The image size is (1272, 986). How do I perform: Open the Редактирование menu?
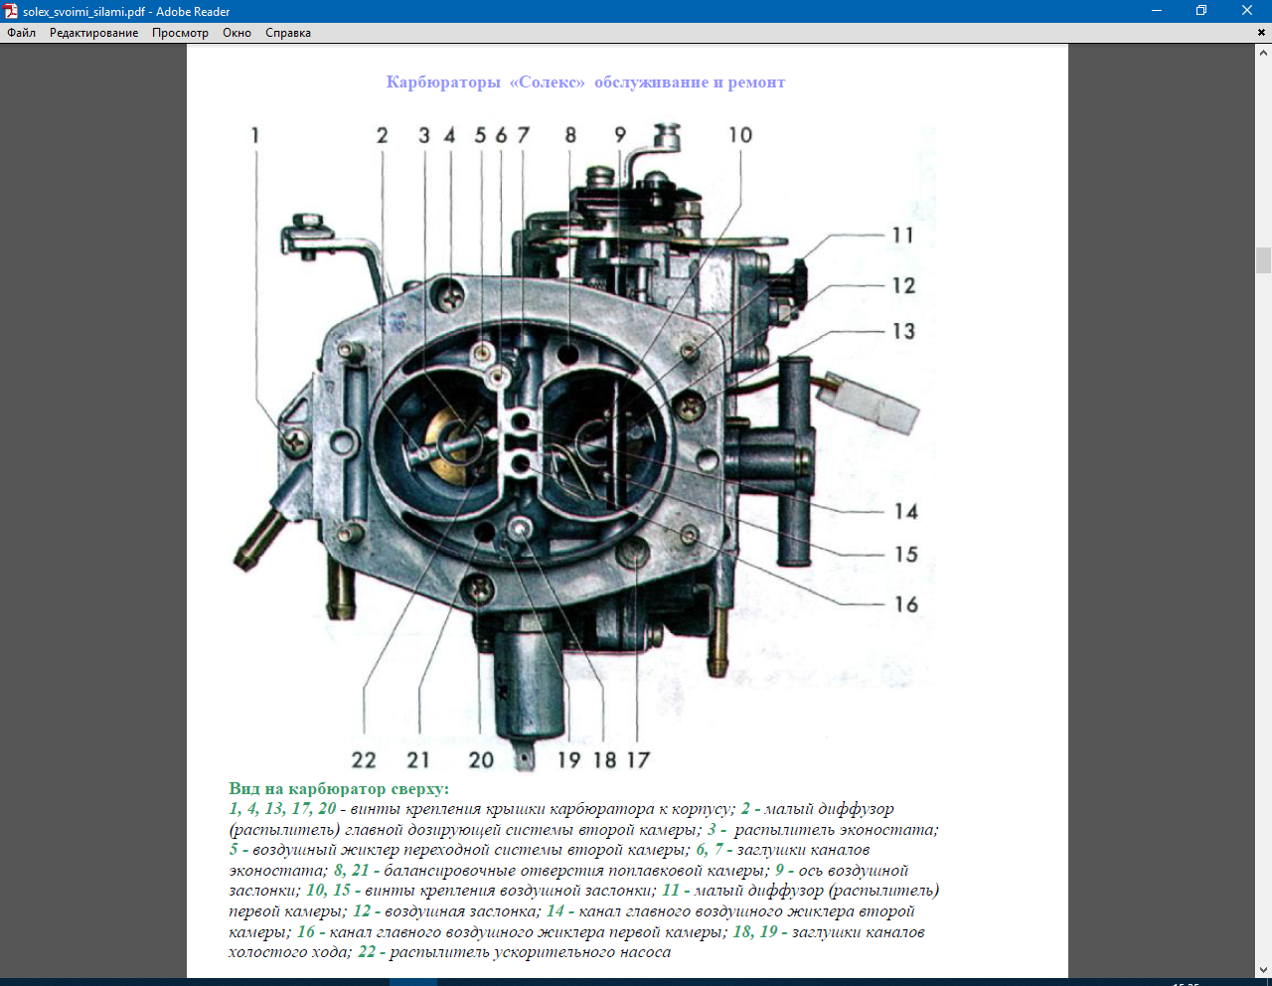click(94, 33)
